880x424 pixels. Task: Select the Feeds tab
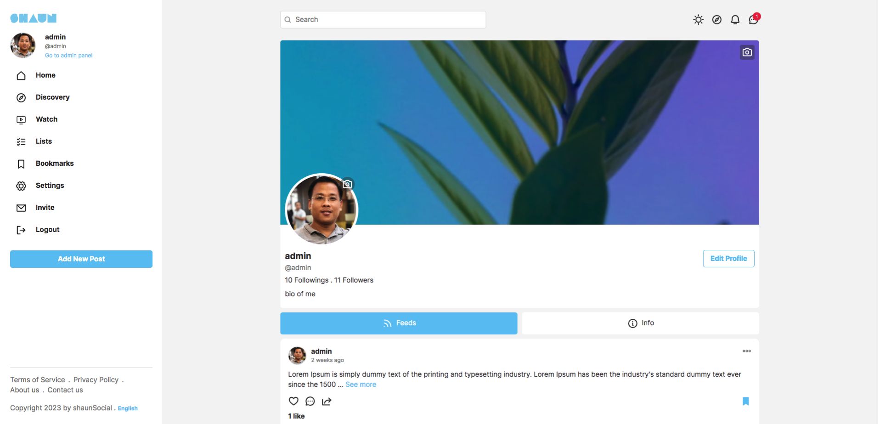[x=399, y=323]
